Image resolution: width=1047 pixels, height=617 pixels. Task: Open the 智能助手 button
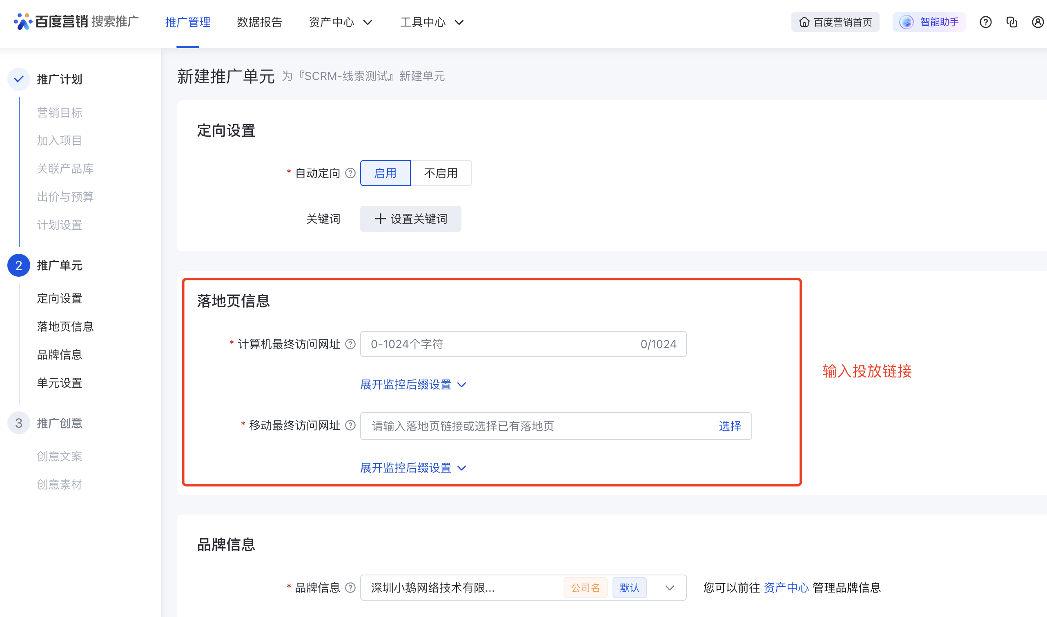(929, 22)
